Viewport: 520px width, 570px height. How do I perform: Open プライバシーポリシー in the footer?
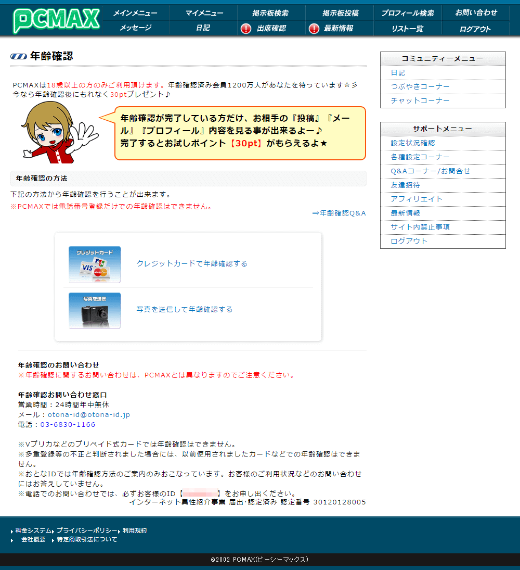tap(87, 530)
